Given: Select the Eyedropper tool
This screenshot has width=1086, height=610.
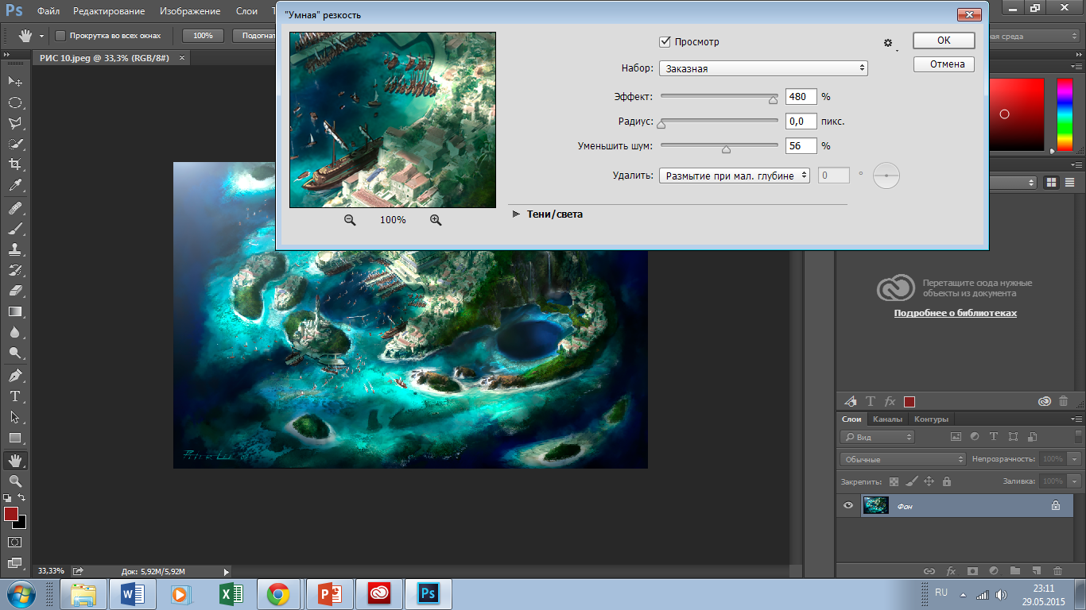Looking at the screenshot, I should (15, 186).
